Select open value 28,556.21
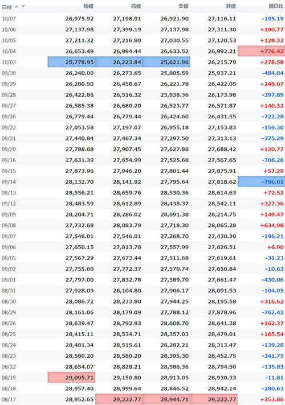Image resolution: width=285 pixels, height=405 pixels. click(x=79, y=193)
